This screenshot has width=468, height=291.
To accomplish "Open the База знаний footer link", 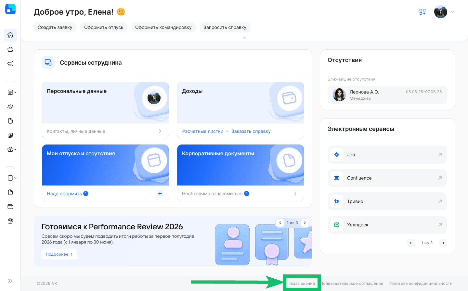I will pos(302,284).
